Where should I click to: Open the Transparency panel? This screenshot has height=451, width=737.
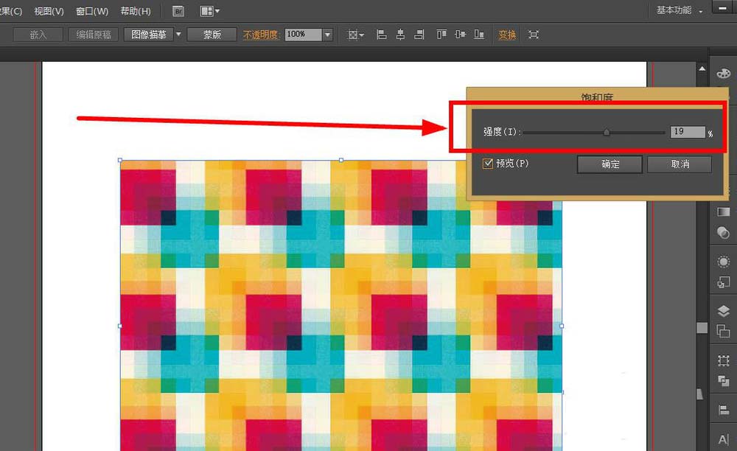[x=724, y=233]
